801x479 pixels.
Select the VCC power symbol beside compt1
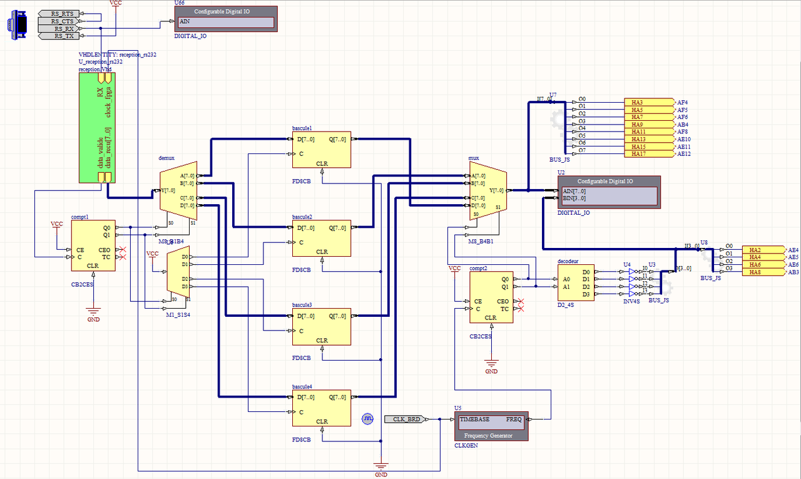[57, 225]
